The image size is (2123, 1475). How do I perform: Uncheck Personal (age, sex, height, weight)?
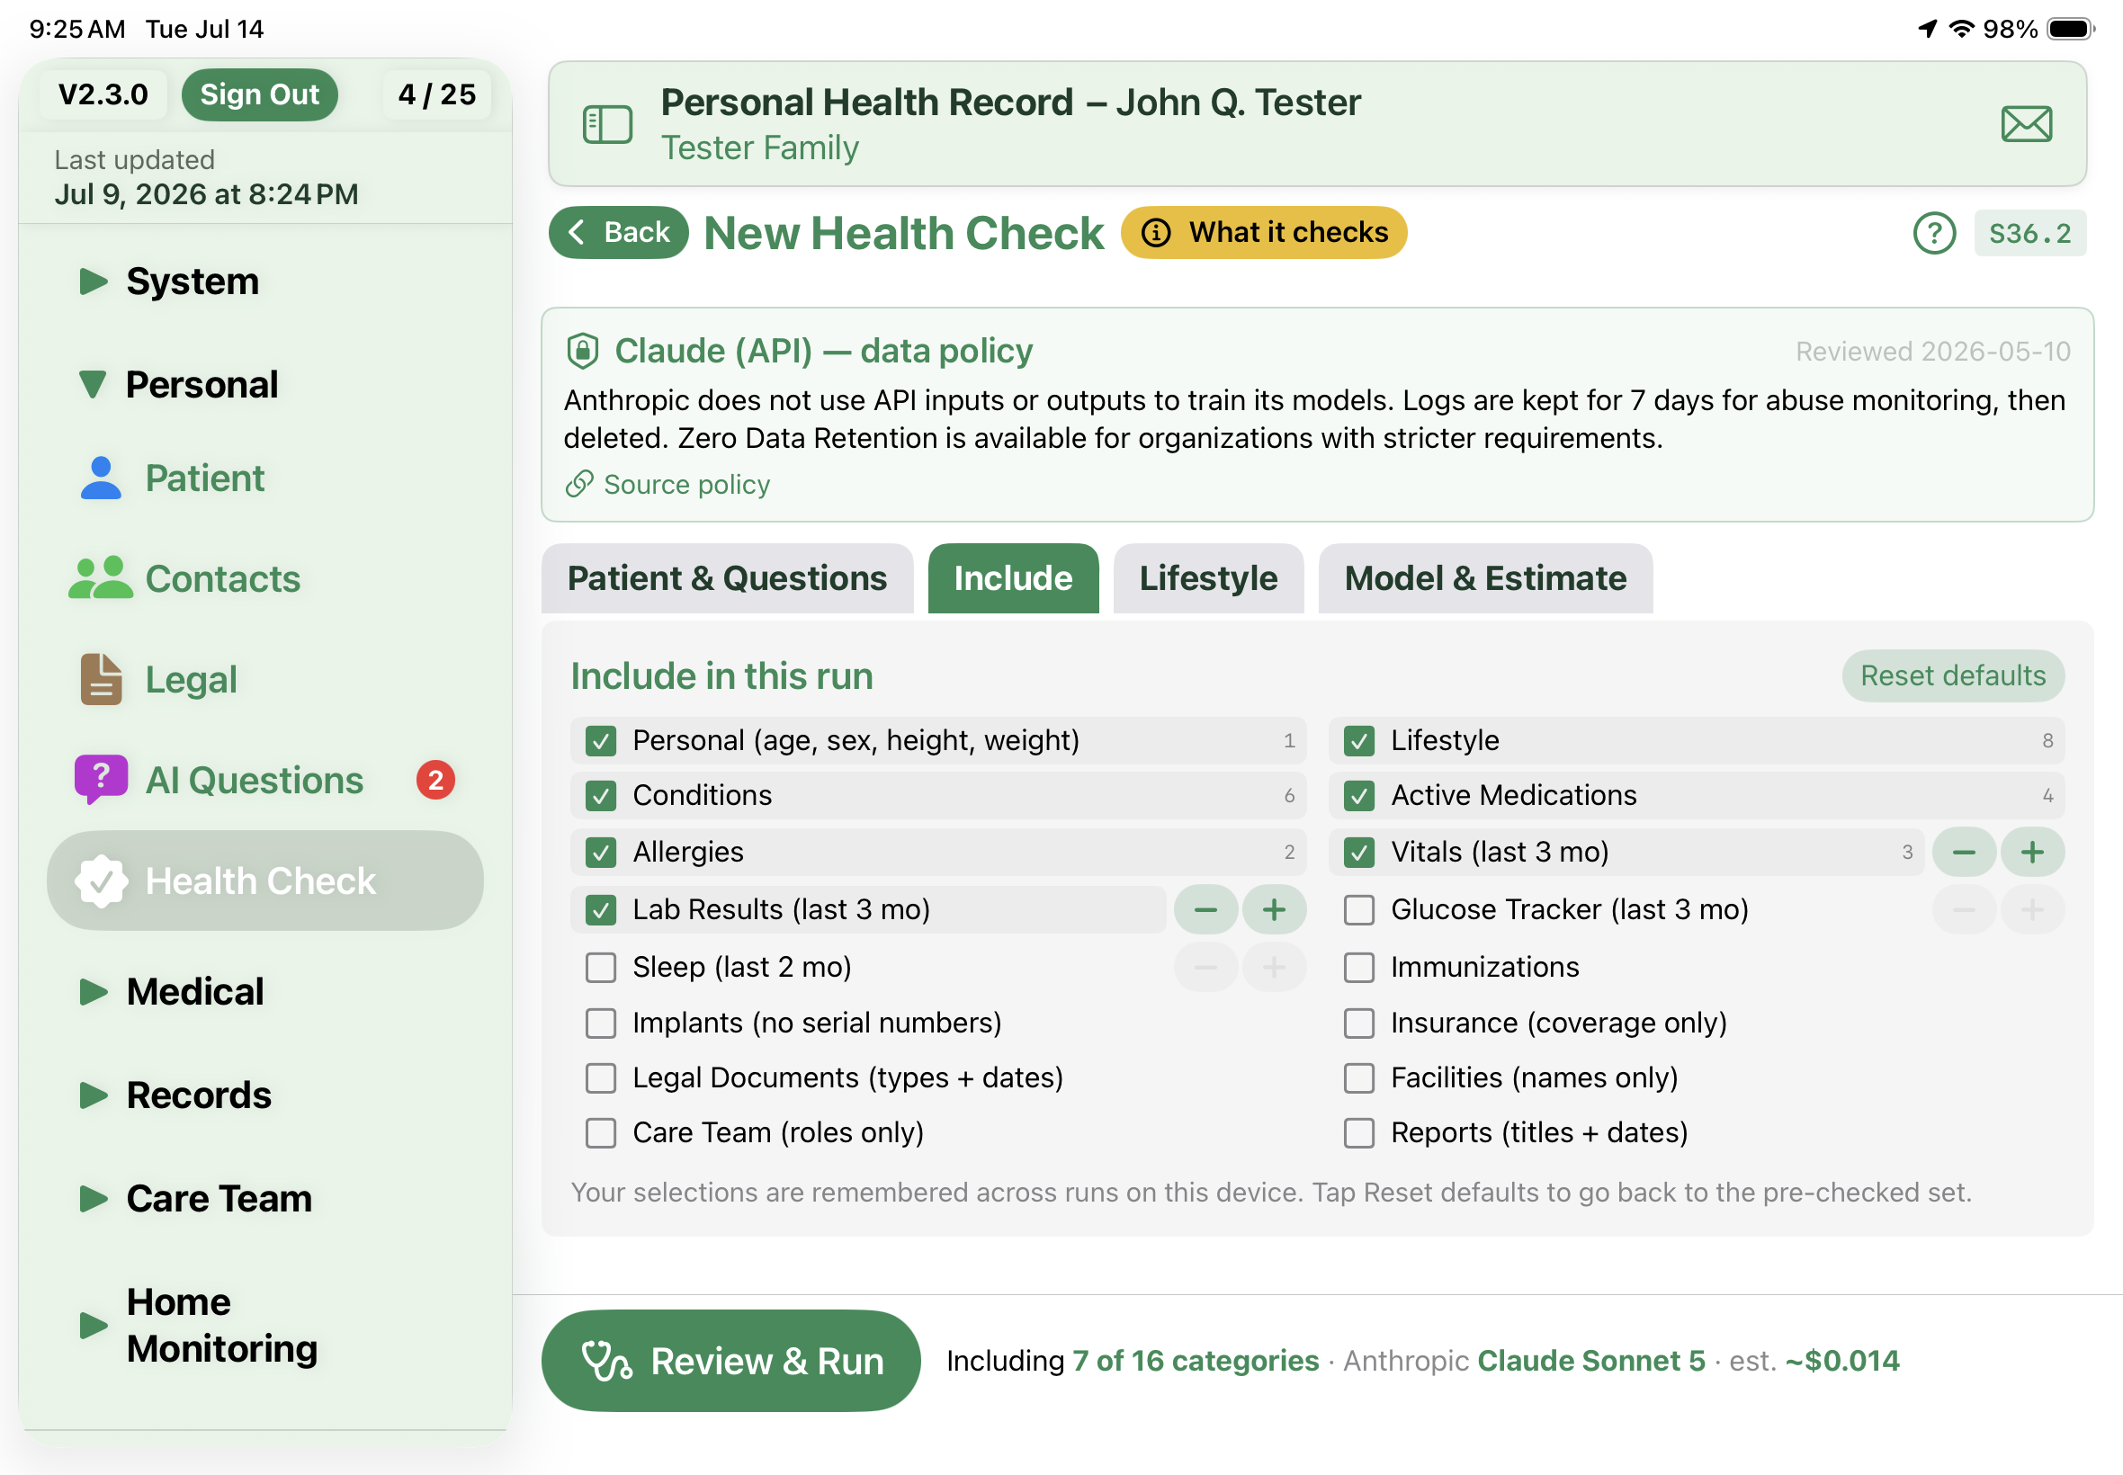pos(601,741)
